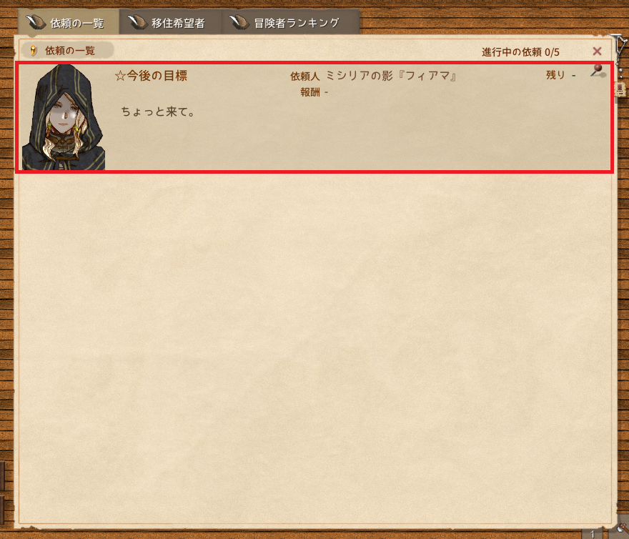The height and width of the screenshot is (539, 629).
Task: Click the feather icon on 冒険者ランキング tab
Action: [x=239, y=22]
